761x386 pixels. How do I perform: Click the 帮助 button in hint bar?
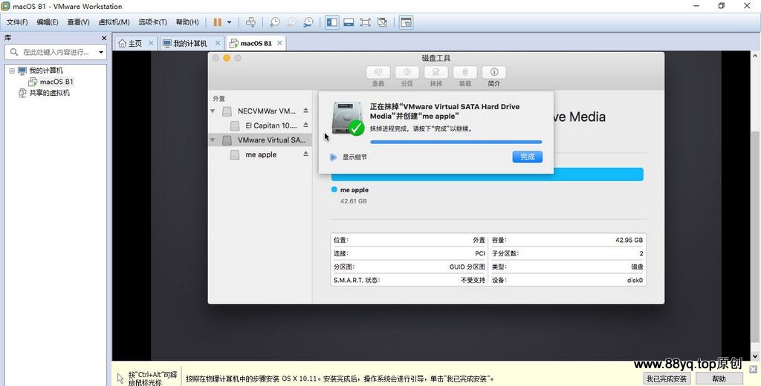click(x=719, y=379)
